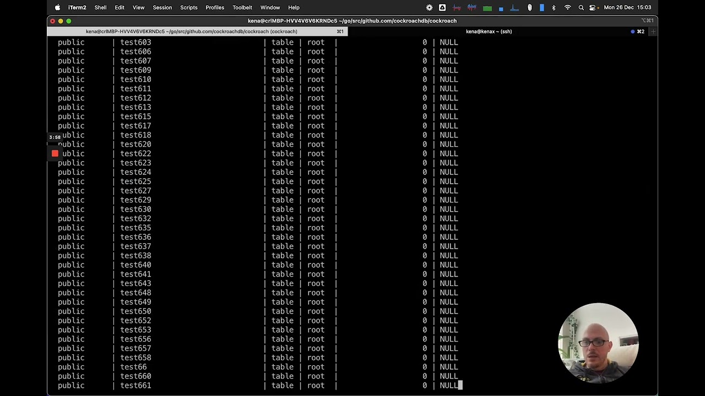Click the white crystal menu bar icon

530,8
